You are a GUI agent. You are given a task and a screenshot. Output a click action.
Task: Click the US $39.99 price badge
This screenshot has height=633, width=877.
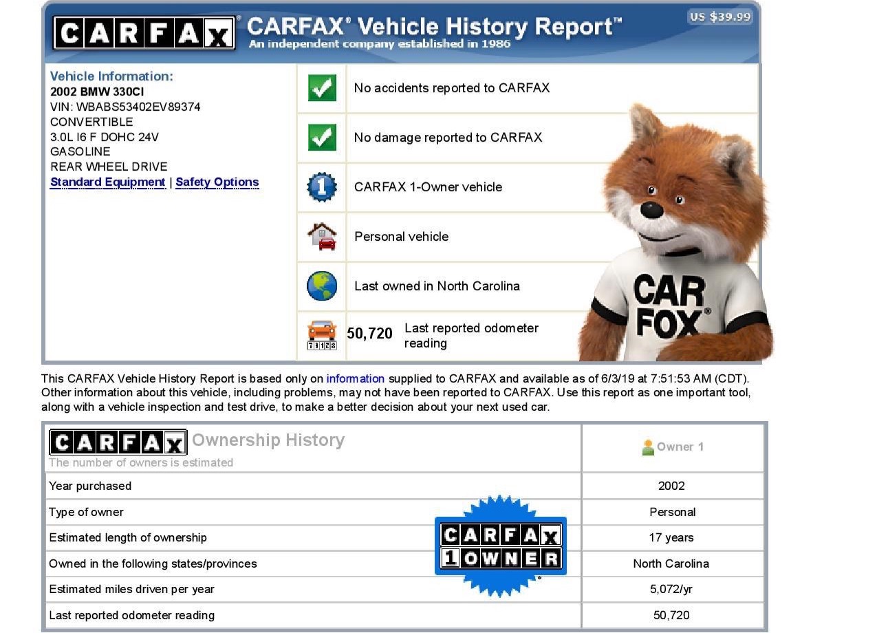click(x=720, y=17)
